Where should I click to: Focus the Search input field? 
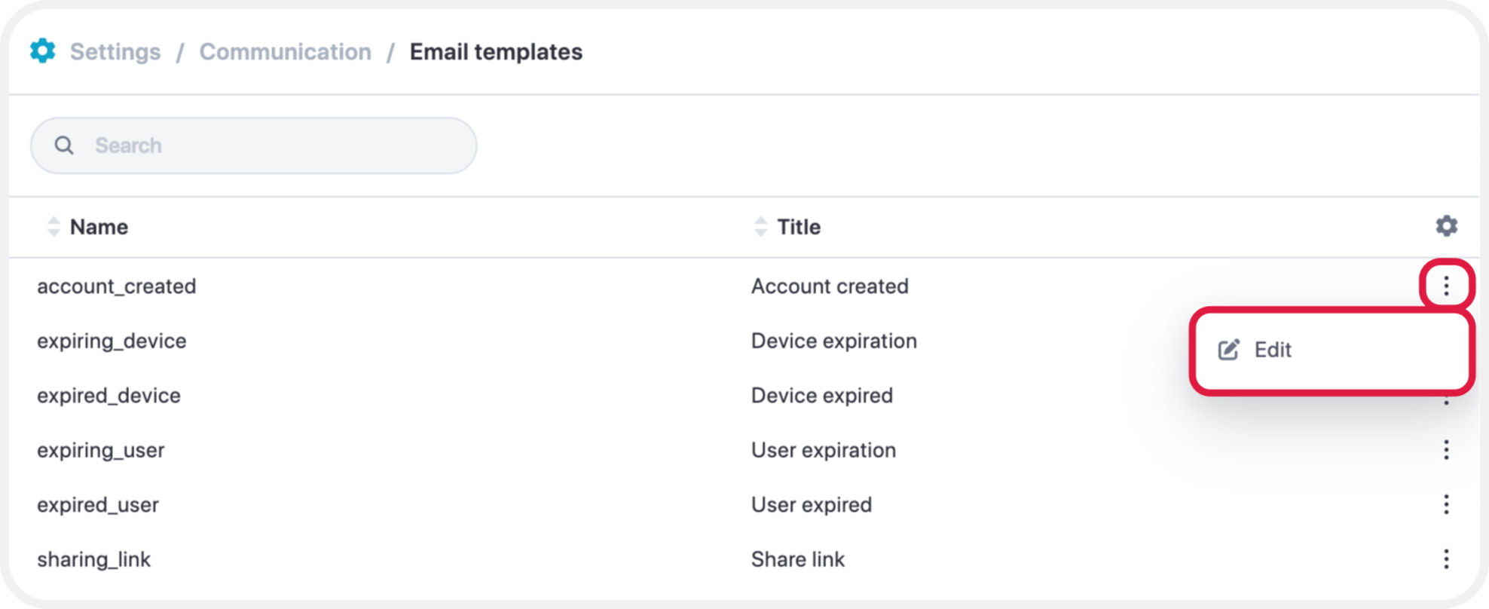[x=253, y=145]
